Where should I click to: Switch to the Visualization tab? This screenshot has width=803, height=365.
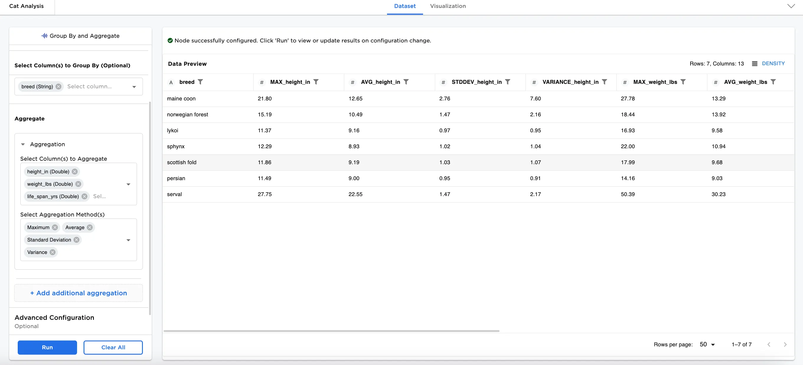pyautogui.click(x=448, y=6)
